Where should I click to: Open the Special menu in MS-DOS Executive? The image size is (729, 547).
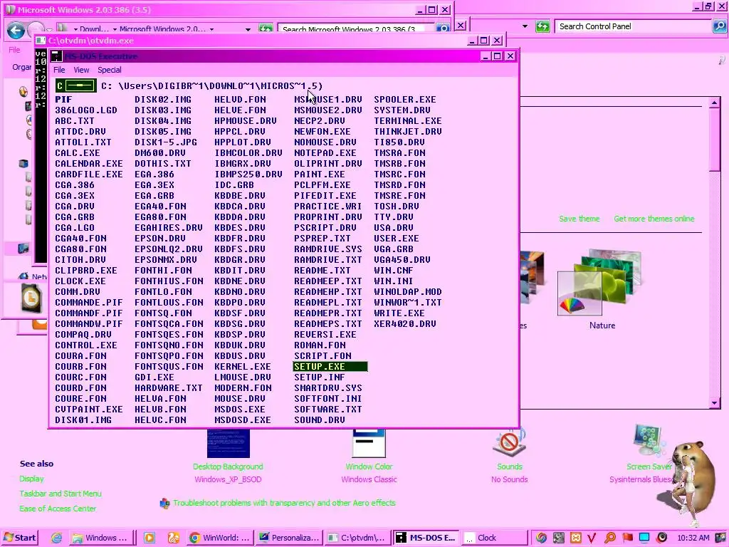coord(110,70)
